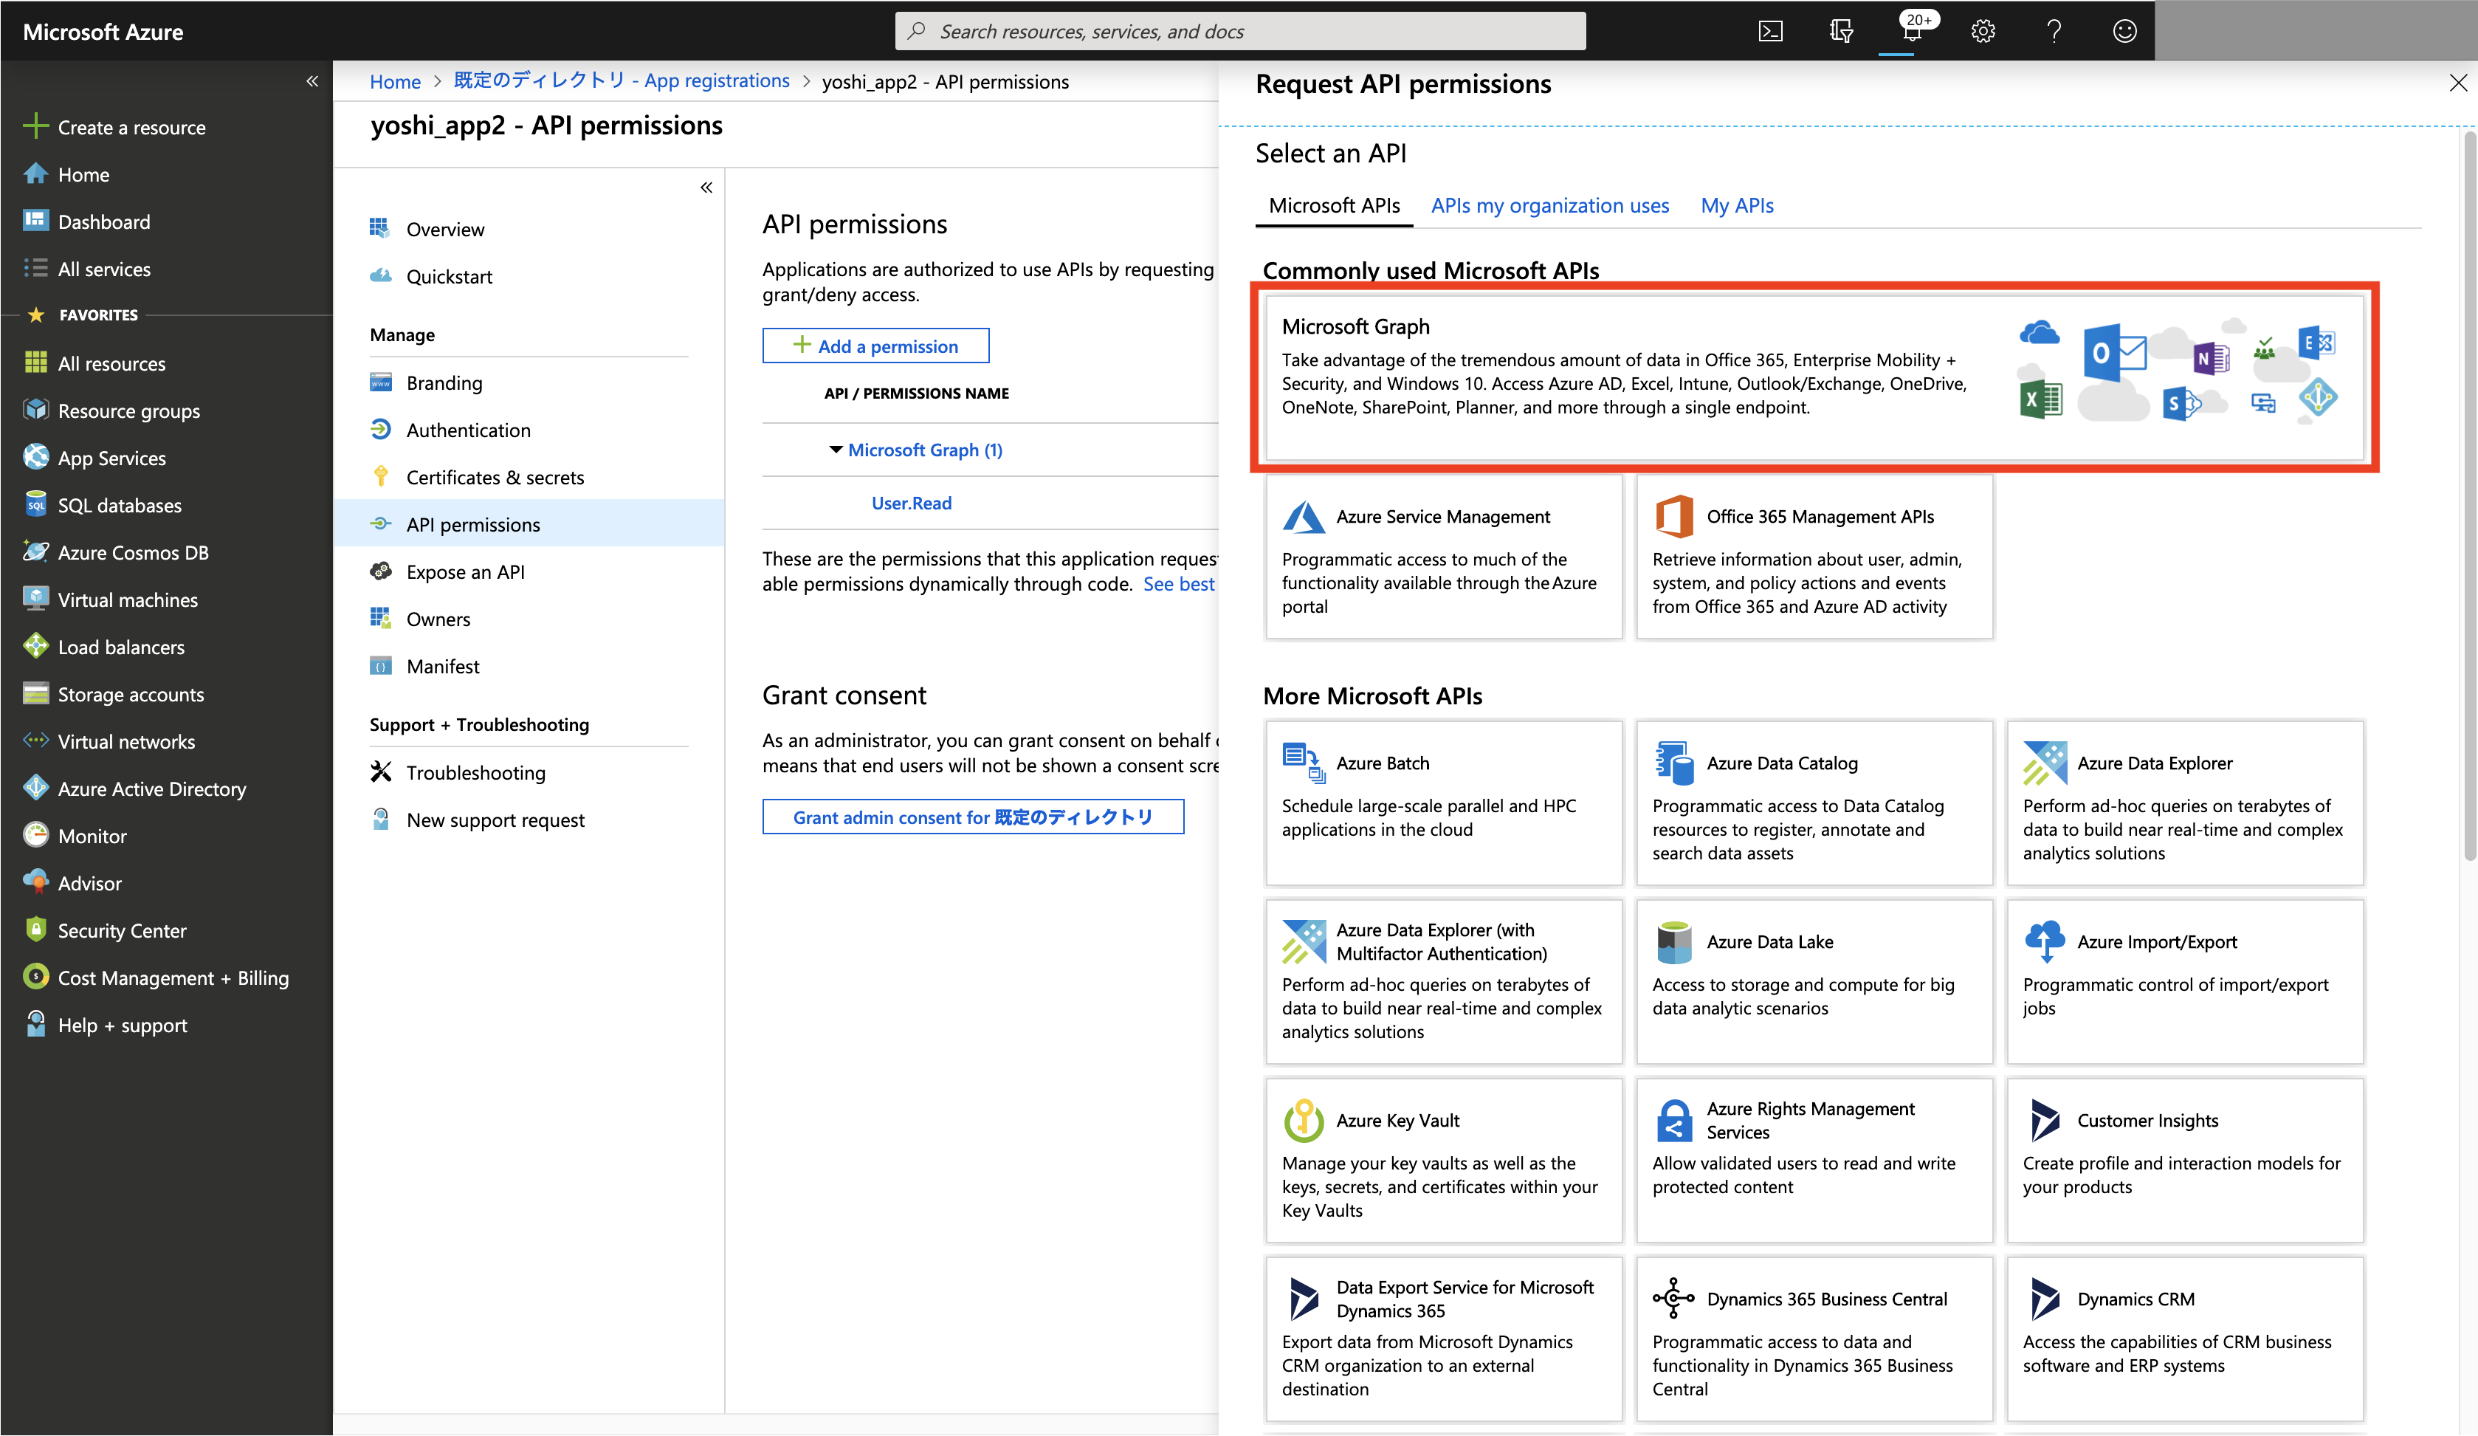Click the Cost Management + Billing icon
This screenshot has width=2478, height=1436.
[35, 977]
